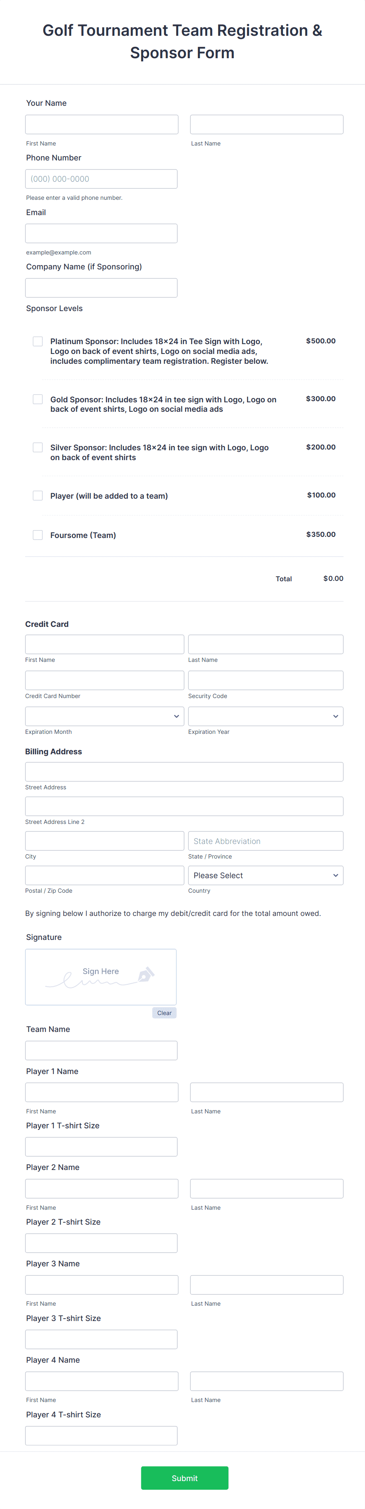Select the Company Name input field
The image size is (365, 1509).
[x=101, y=287]
